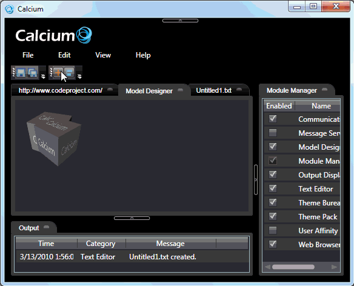This screenshot has width=354, height=286.
Task: Select the 'Output Display' module name
Action: 319,175
